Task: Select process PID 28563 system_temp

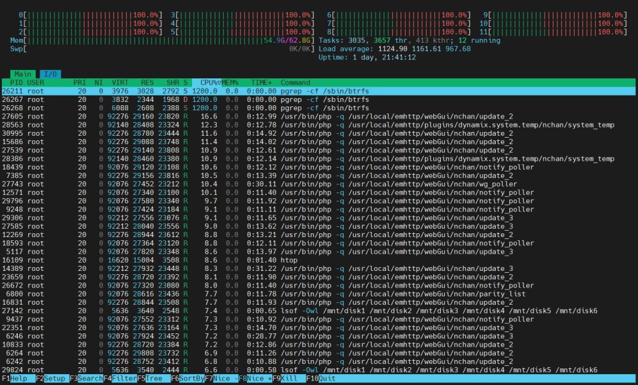Action: (x=318, y=125)
